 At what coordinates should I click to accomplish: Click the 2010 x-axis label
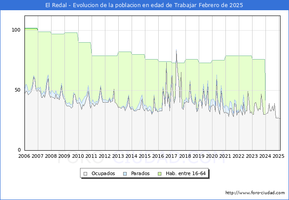pos(78,156)
